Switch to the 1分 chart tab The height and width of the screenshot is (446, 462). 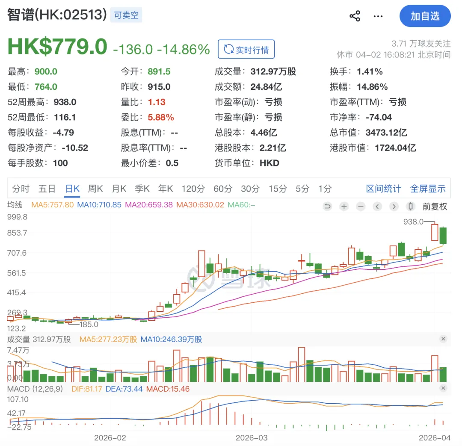pos(325,189)
